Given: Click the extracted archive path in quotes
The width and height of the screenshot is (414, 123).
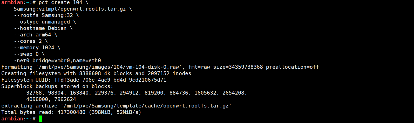Looking at the screenshot, I should (146, 106).
